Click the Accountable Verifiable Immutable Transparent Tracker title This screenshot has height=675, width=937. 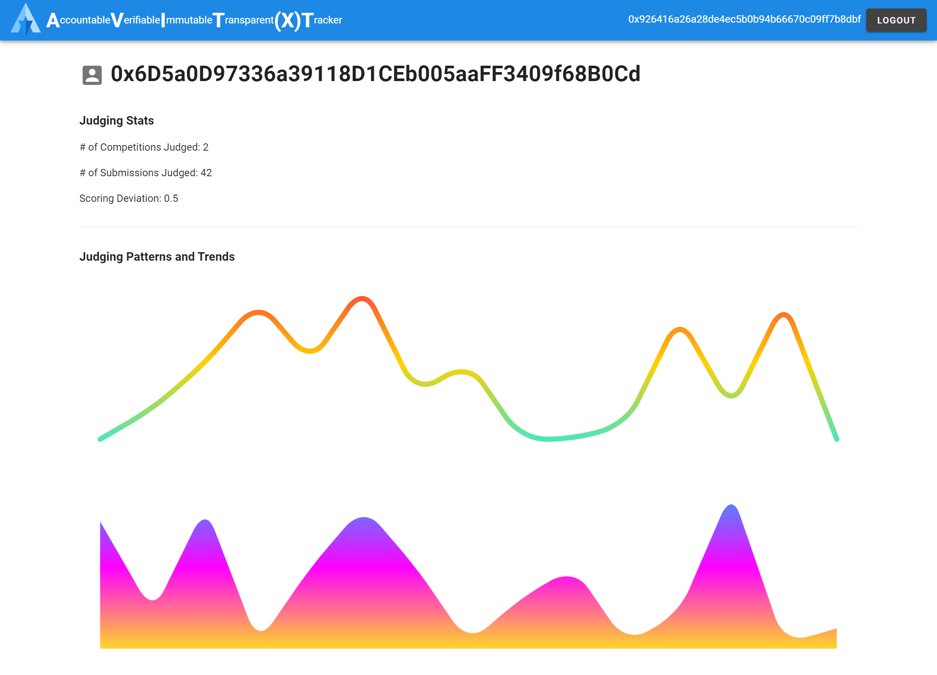(x=194, y=20)
